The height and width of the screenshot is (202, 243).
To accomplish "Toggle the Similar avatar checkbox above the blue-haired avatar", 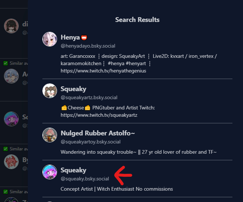I will pyautogui.click(x=5, y=63).
